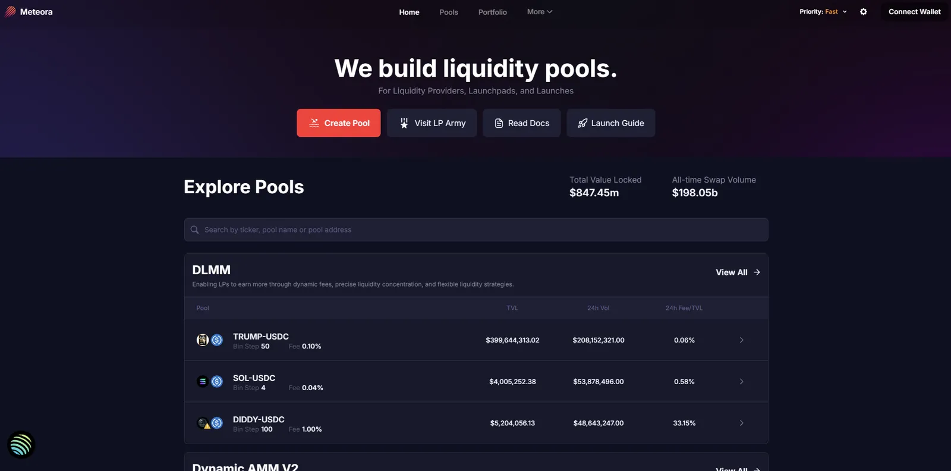Click the SOL token icon
The image size is (951, 471).
point(203,382)
